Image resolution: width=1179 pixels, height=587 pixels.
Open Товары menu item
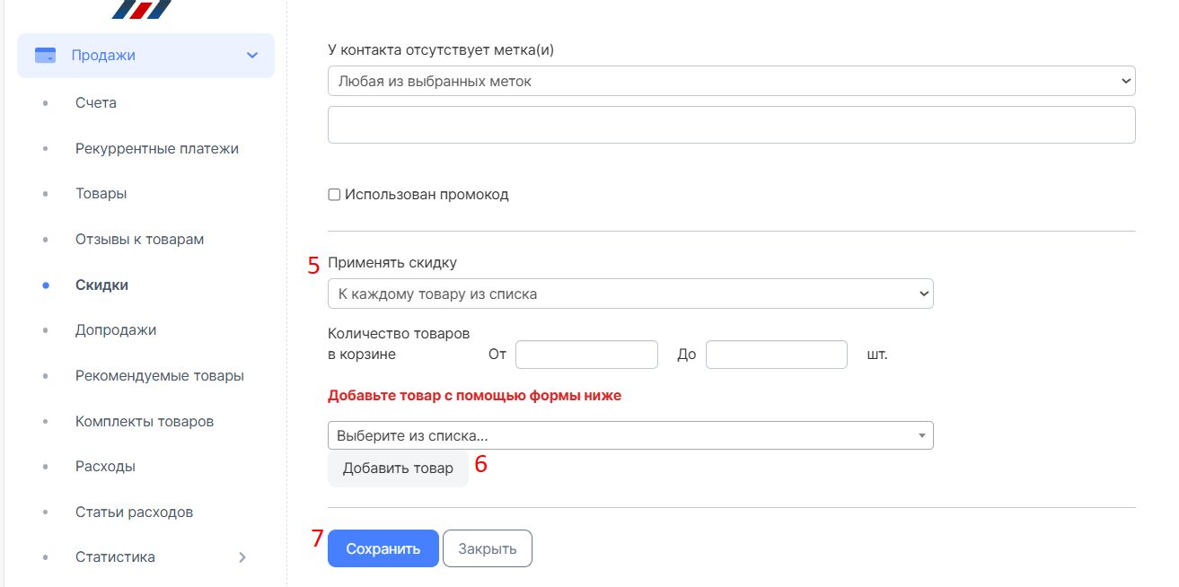[101, 194]
